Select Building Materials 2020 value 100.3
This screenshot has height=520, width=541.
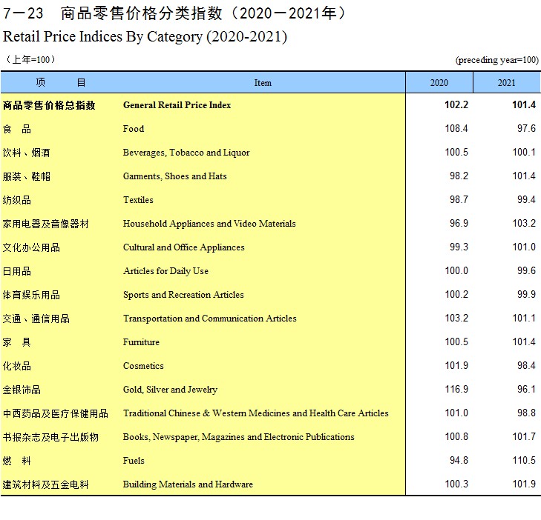(456, 484)
